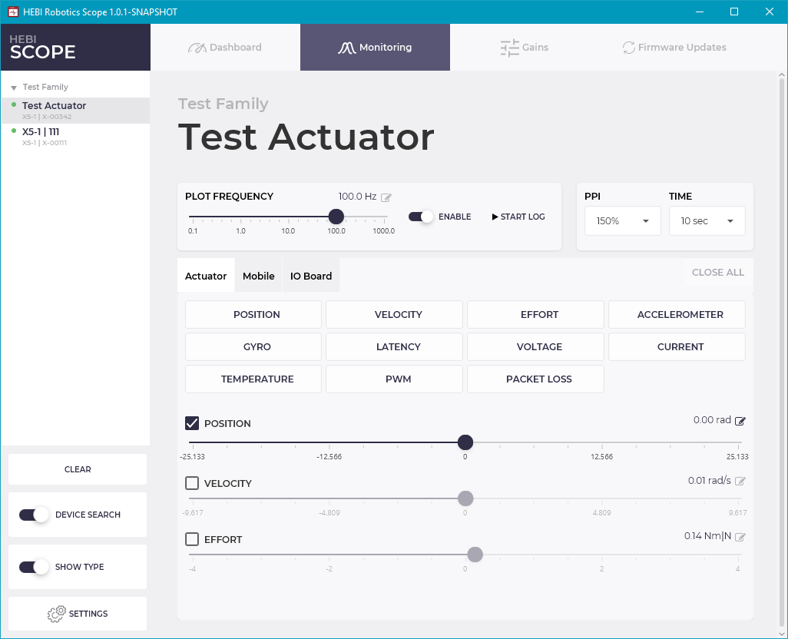Open the PPI 150% dropdown
Image resolution: width=788 pixels, height=639 pixels.
pyautogui.click(x=622, y=220)
